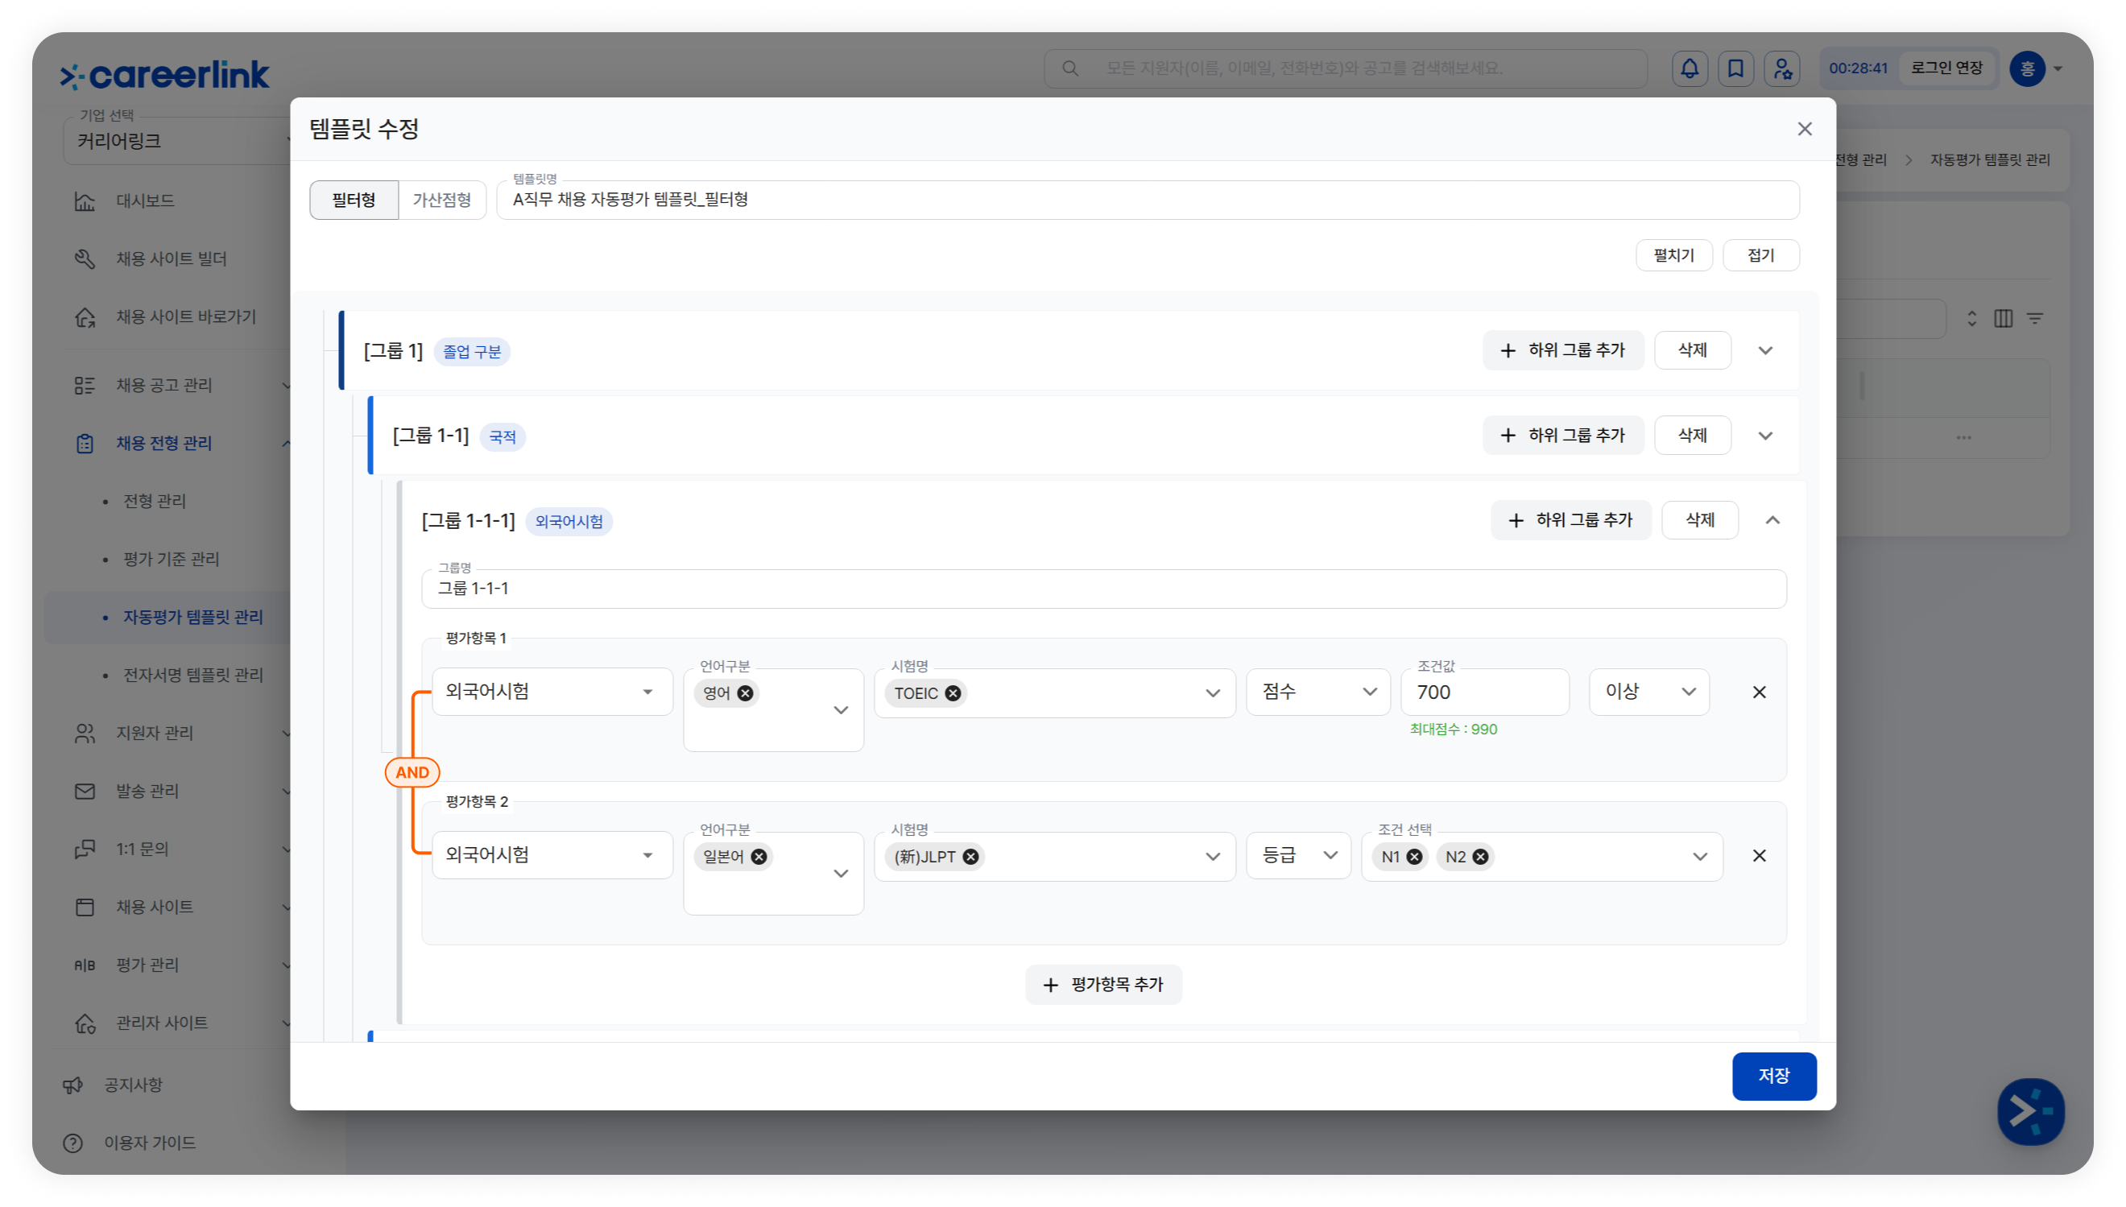Expand 그룹 1 with its chevron
This screenshot has height=1207, width=2126.
(x=1764, y=350)
